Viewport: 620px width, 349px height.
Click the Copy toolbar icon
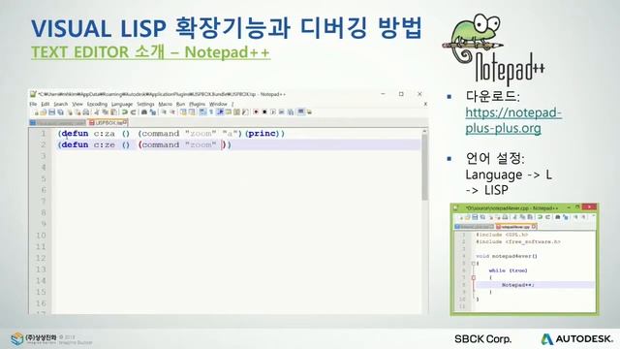105,112
